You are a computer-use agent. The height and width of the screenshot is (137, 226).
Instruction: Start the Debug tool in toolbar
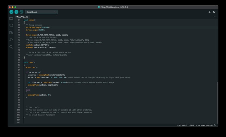(22, 12)
